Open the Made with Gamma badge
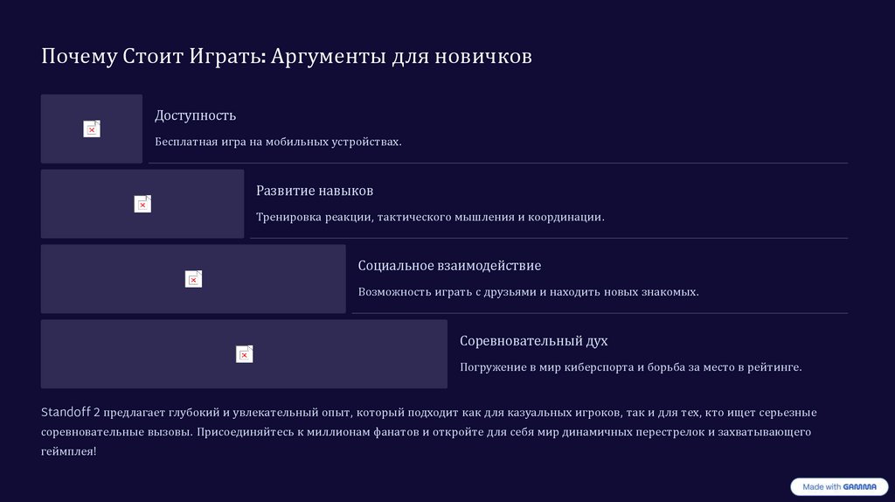The height and width of the screenshot is (502, 895). point(839,486)
